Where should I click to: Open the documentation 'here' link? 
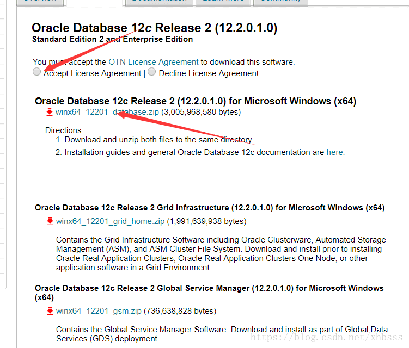[x=334, y=152]
